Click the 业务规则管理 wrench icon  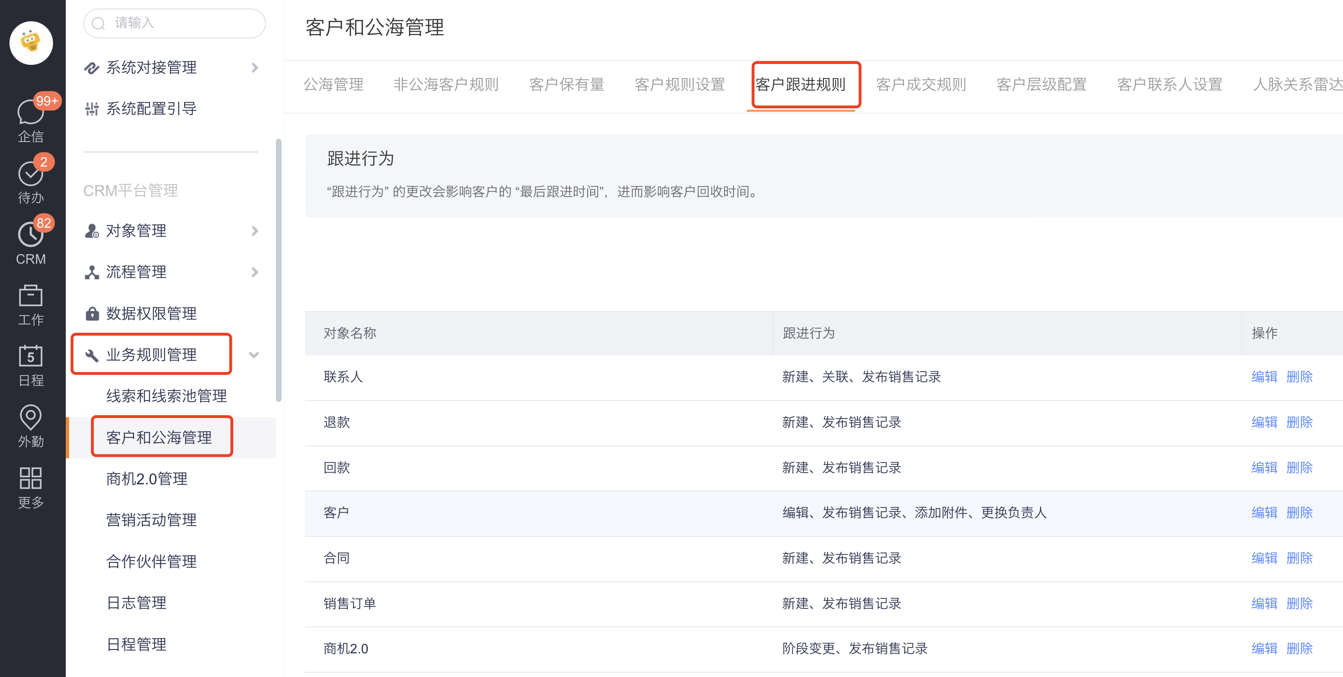(92, 355)
